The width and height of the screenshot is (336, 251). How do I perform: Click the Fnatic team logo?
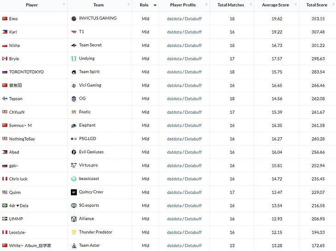(74, 112)
